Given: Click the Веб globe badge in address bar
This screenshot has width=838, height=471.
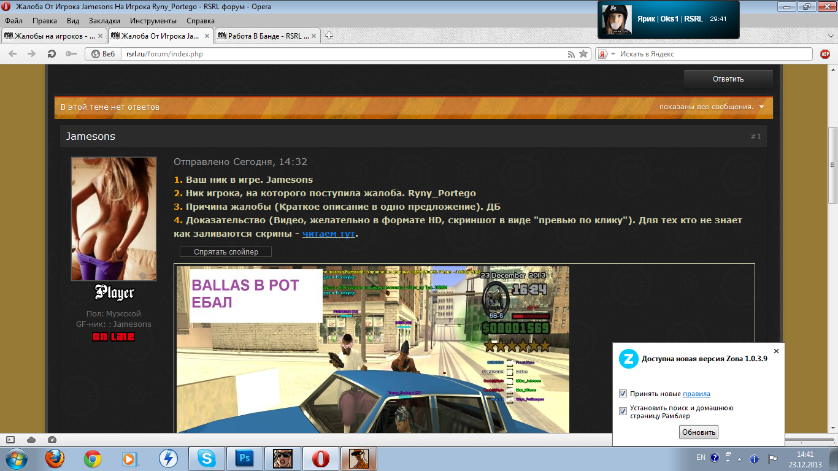Looking at the screenshot, I should pyautogui.click(x=102, y=54).
